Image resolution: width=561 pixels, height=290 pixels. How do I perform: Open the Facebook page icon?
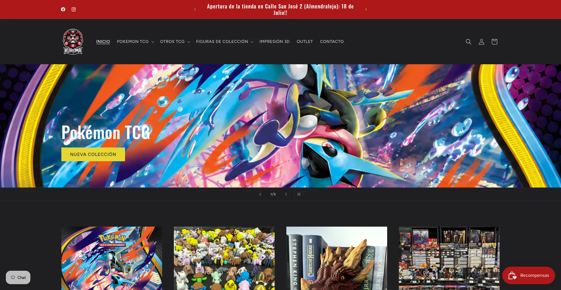tap(63, 9)
